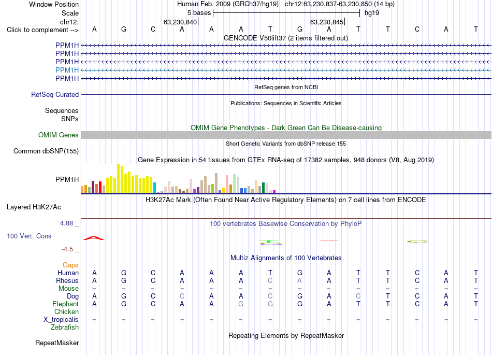Image resolution: width=492 pixels, height=355 pixels.
Task: Open the GENCODE V50lift37 track title
Action: click(285, 38)
